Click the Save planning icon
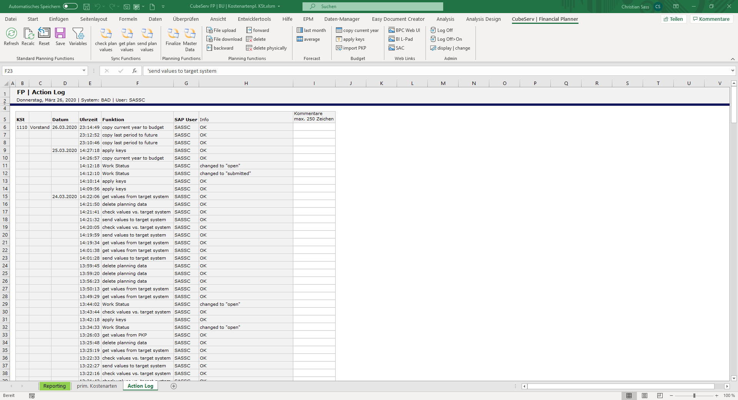This screenshot has height=400, width=738. 60,37
